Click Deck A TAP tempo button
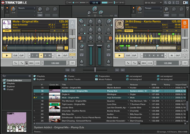The image size is (190, 134). [73, 63]
